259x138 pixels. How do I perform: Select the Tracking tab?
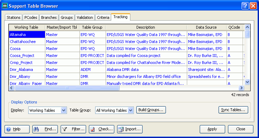(x=121, y=17)
